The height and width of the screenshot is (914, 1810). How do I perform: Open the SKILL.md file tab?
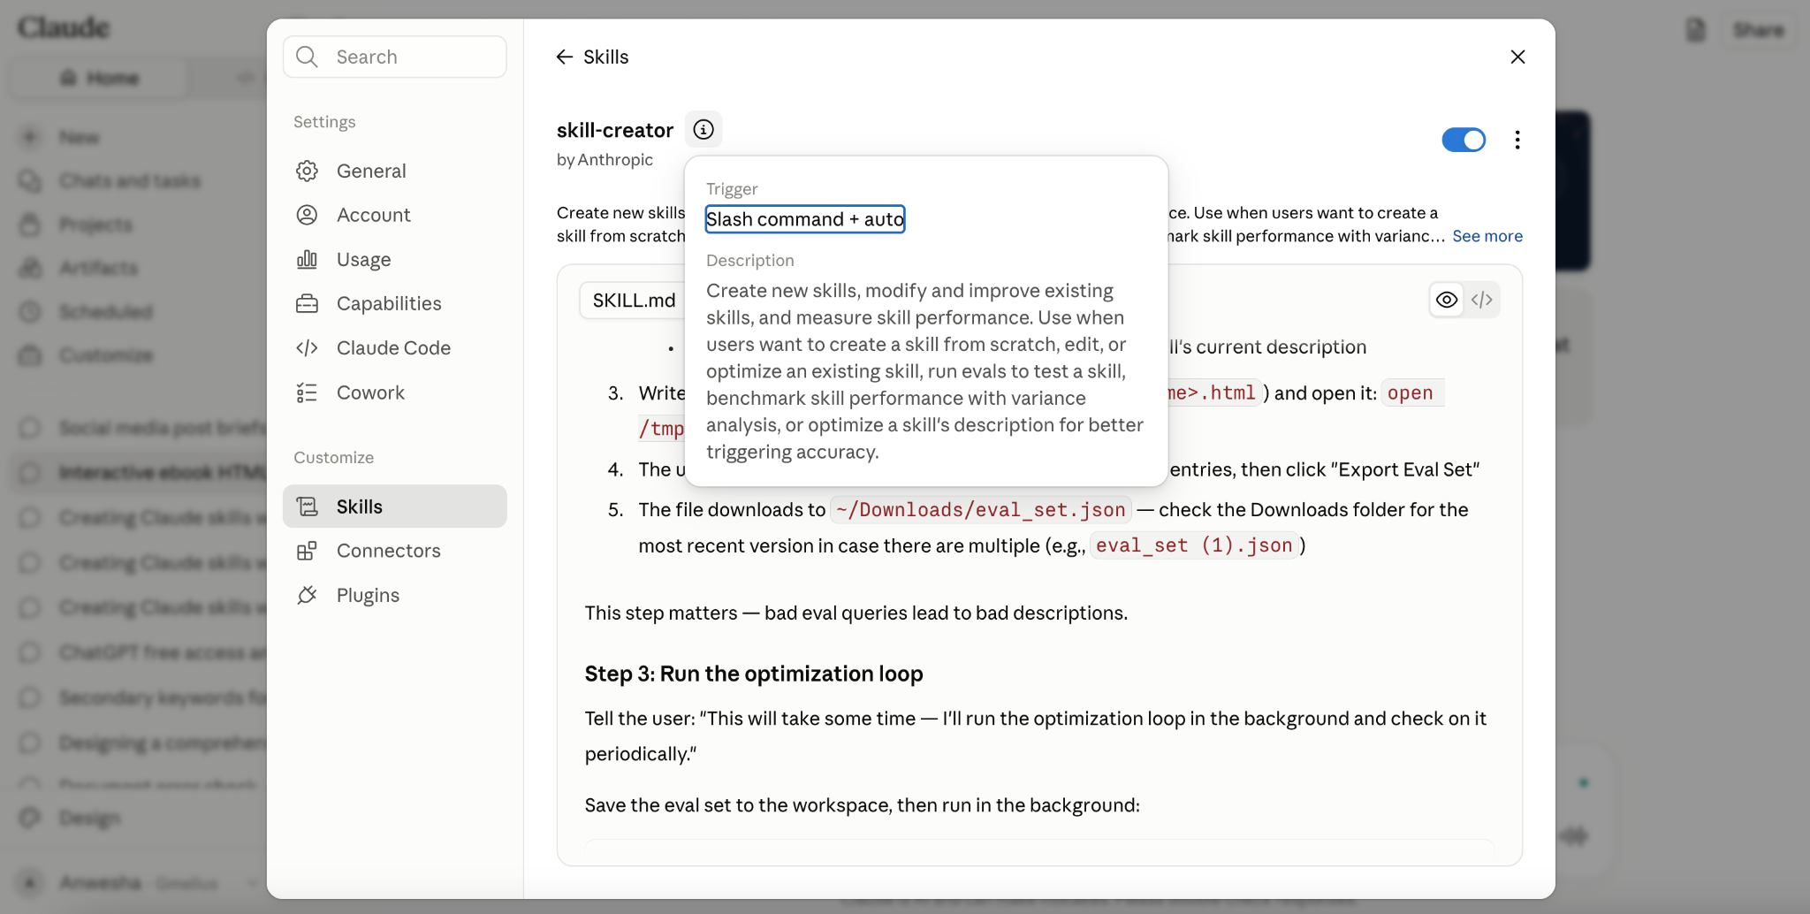coord(634,301)
